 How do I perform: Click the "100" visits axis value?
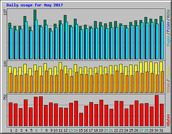point(5,64)
